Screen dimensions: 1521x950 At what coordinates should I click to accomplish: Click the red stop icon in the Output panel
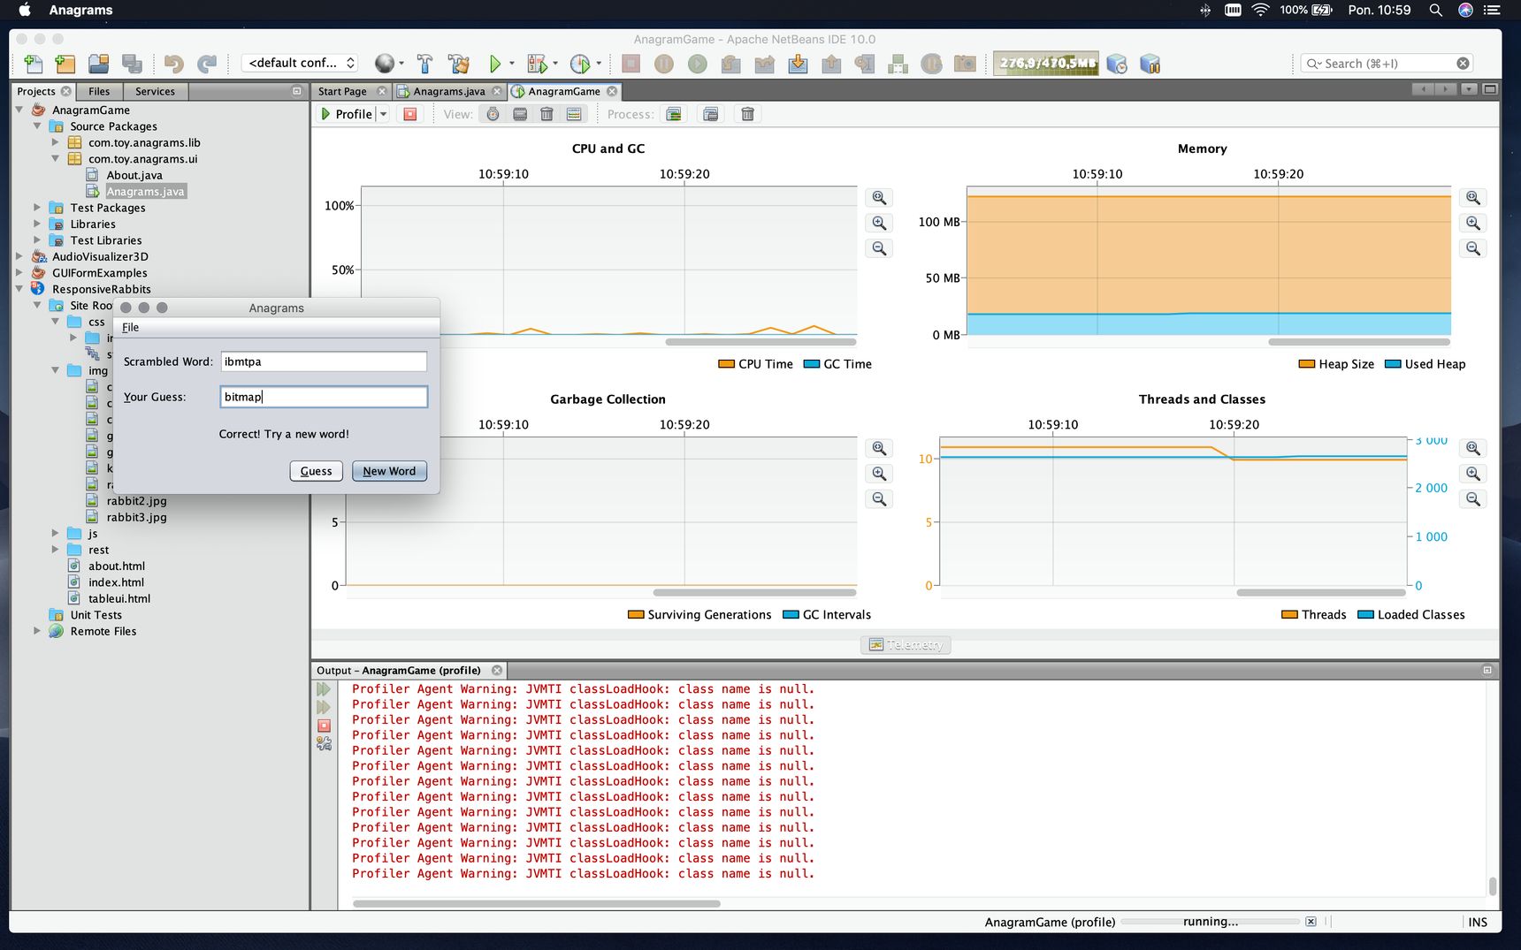click(x=324, y=726)
